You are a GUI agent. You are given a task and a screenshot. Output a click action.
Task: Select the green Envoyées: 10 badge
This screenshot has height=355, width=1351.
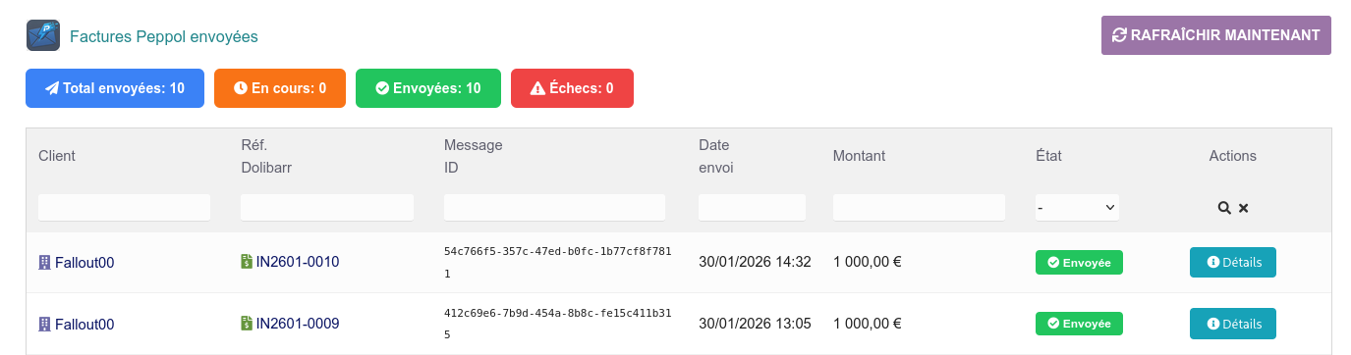click(x=428, y=88)
